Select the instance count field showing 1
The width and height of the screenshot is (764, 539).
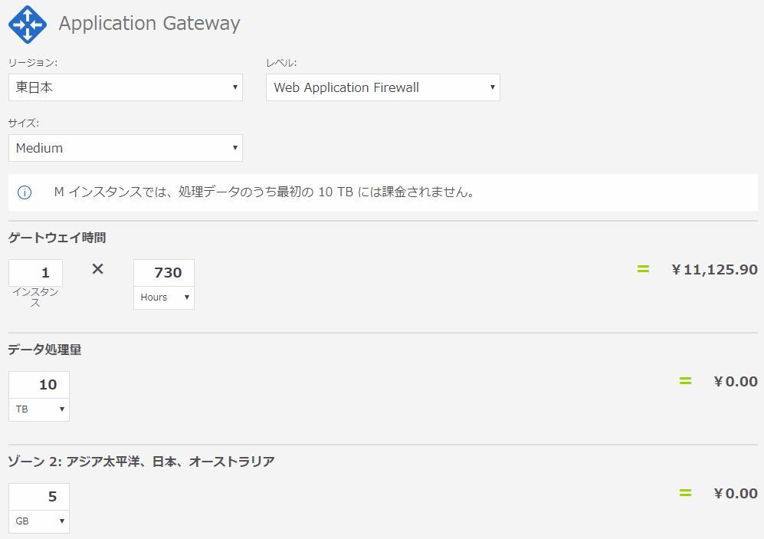[x=35, y=272]
